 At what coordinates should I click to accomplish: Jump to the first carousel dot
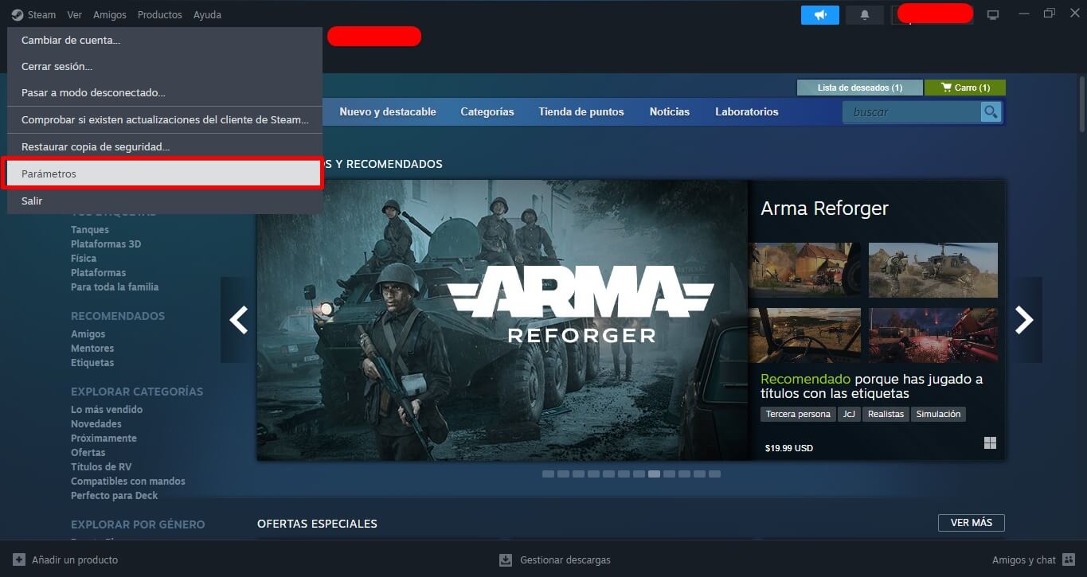548,474
